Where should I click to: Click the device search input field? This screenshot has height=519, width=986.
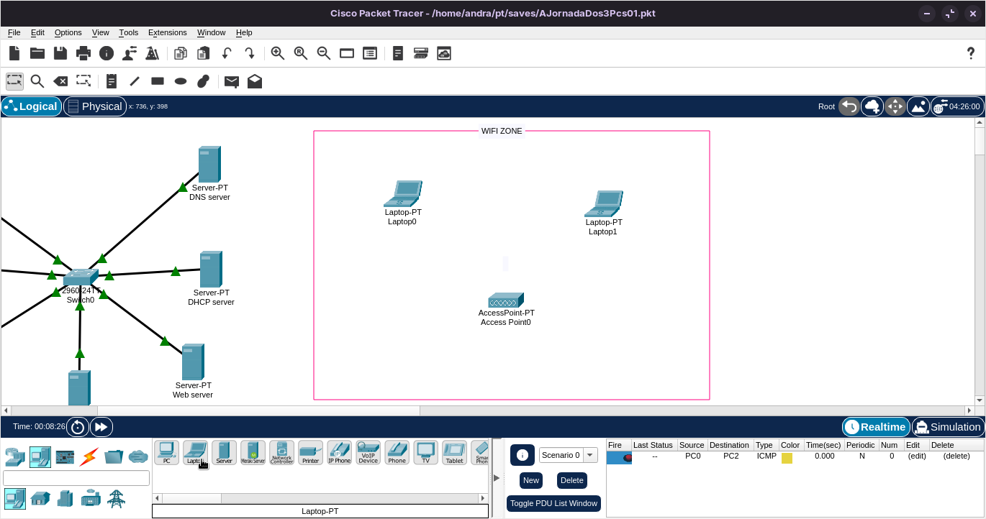(x=76, y=478)
